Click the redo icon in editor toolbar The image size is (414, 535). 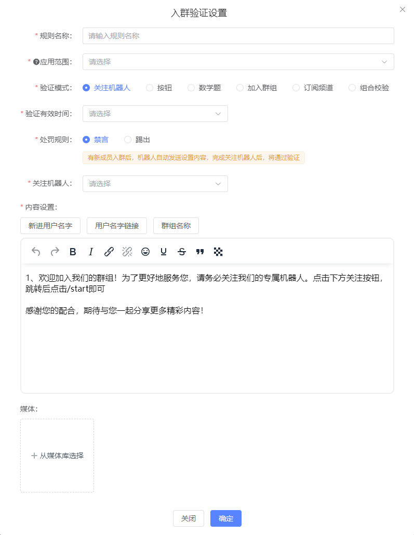coord(55,252)
